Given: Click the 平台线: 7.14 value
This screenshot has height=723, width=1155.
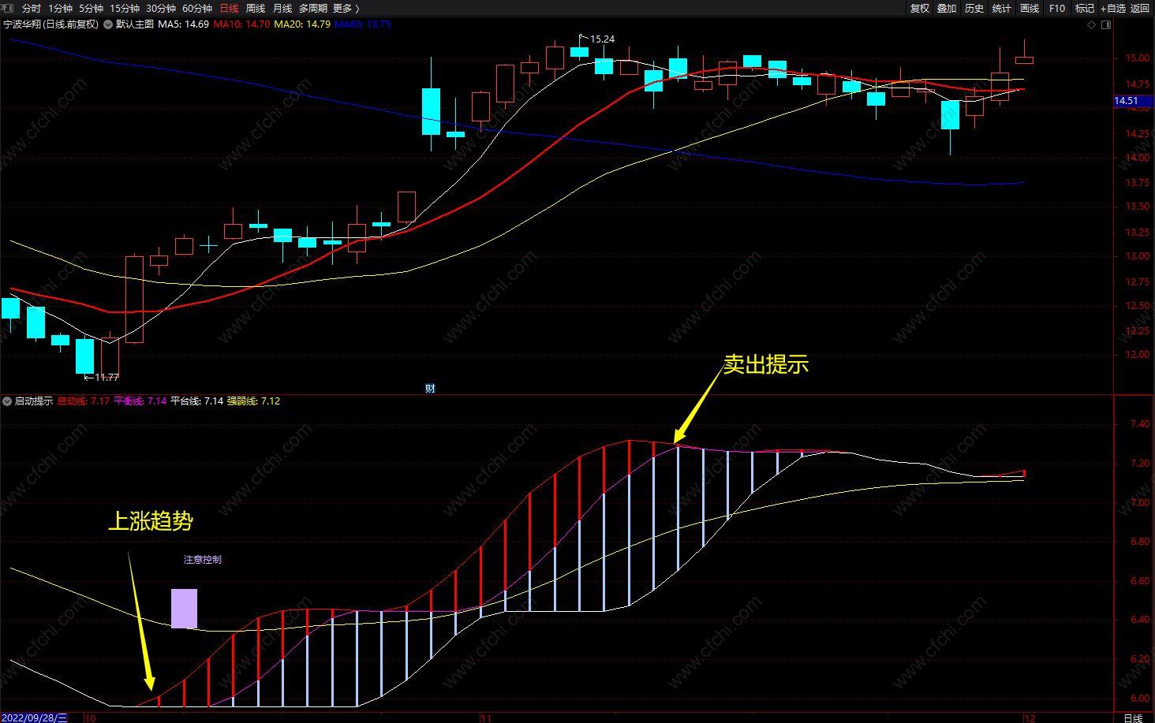Looking at the screenshot, I should (197, 401).
